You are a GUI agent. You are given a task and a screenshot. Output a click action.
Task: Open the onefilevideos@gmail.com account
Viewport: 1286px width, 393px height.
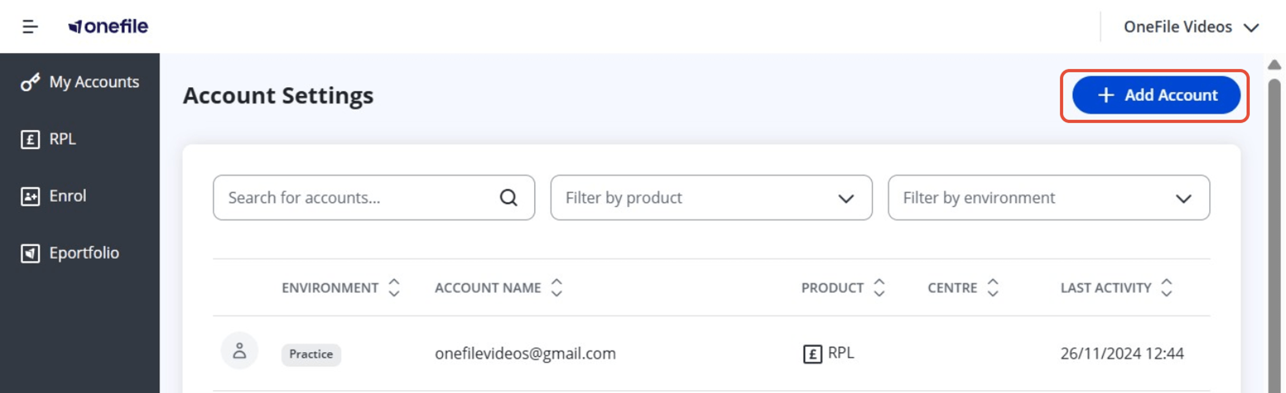pyautogui.click(x=525, y=353)
